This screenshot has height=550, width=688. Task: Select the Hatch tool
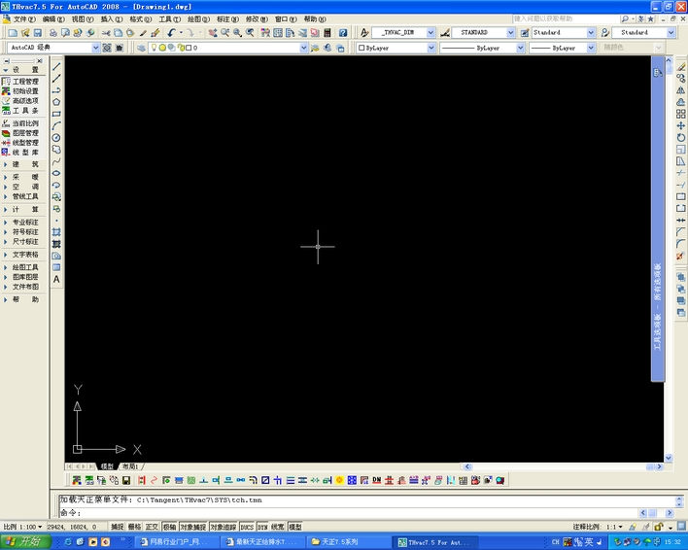click(x=56, y=232)
